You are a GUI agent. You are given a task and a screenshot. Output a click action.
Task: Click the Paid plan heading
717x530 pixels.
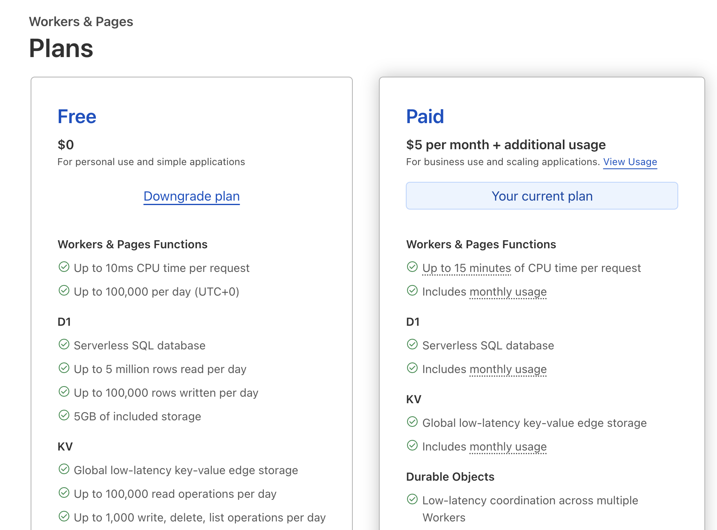pos(425,117)
